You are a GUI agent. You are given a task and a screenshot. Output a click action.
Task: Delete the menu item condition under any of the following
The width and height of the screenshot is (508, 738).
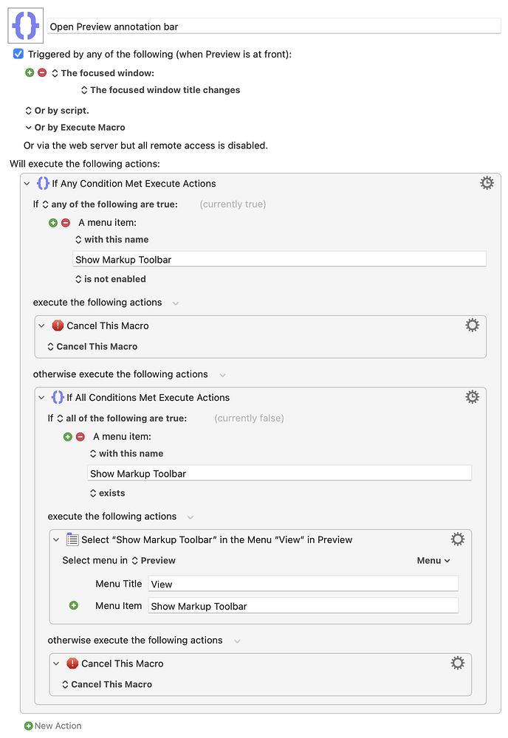[x=66, y=223]
